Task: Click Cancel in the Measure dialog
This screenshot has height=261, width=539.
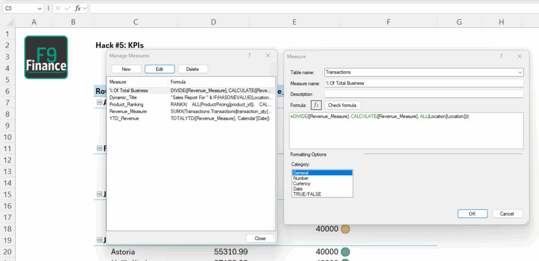Action: [507, 214]
